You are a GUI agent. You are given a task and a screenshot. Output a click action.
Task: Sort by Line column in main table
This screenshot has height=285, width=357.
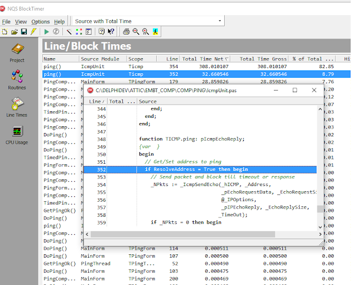(168, 59)
